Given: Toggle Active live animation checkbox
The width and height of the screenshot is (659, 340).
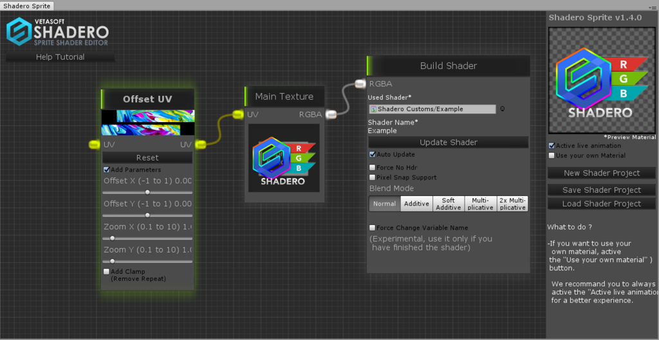Looking at the screenshot, I should click(552, 146).
